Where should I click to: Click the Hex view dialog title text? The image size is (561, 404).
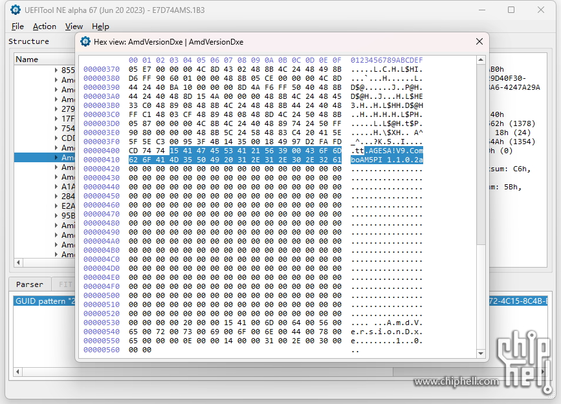pyautogui.click(x=168, y=42)
